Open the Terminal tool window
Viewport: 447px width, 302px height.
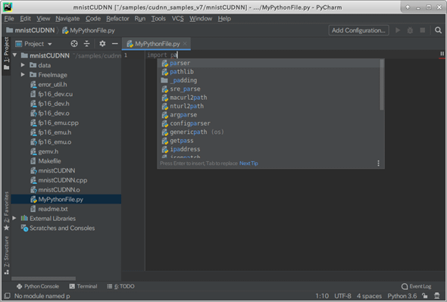tap(83, 286)
